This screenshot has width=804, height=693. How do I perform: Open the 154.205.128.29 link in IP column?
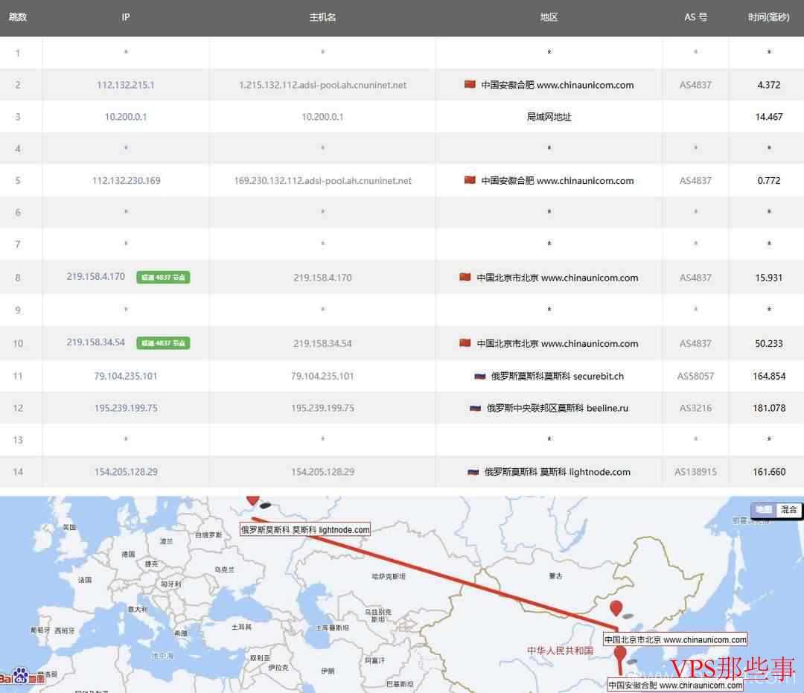126,472
